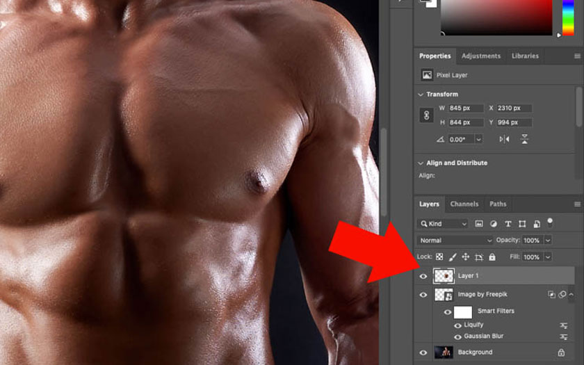The image size is (584, 365).
Task: Open the Layers panel menu
Action: click(577, 204)
